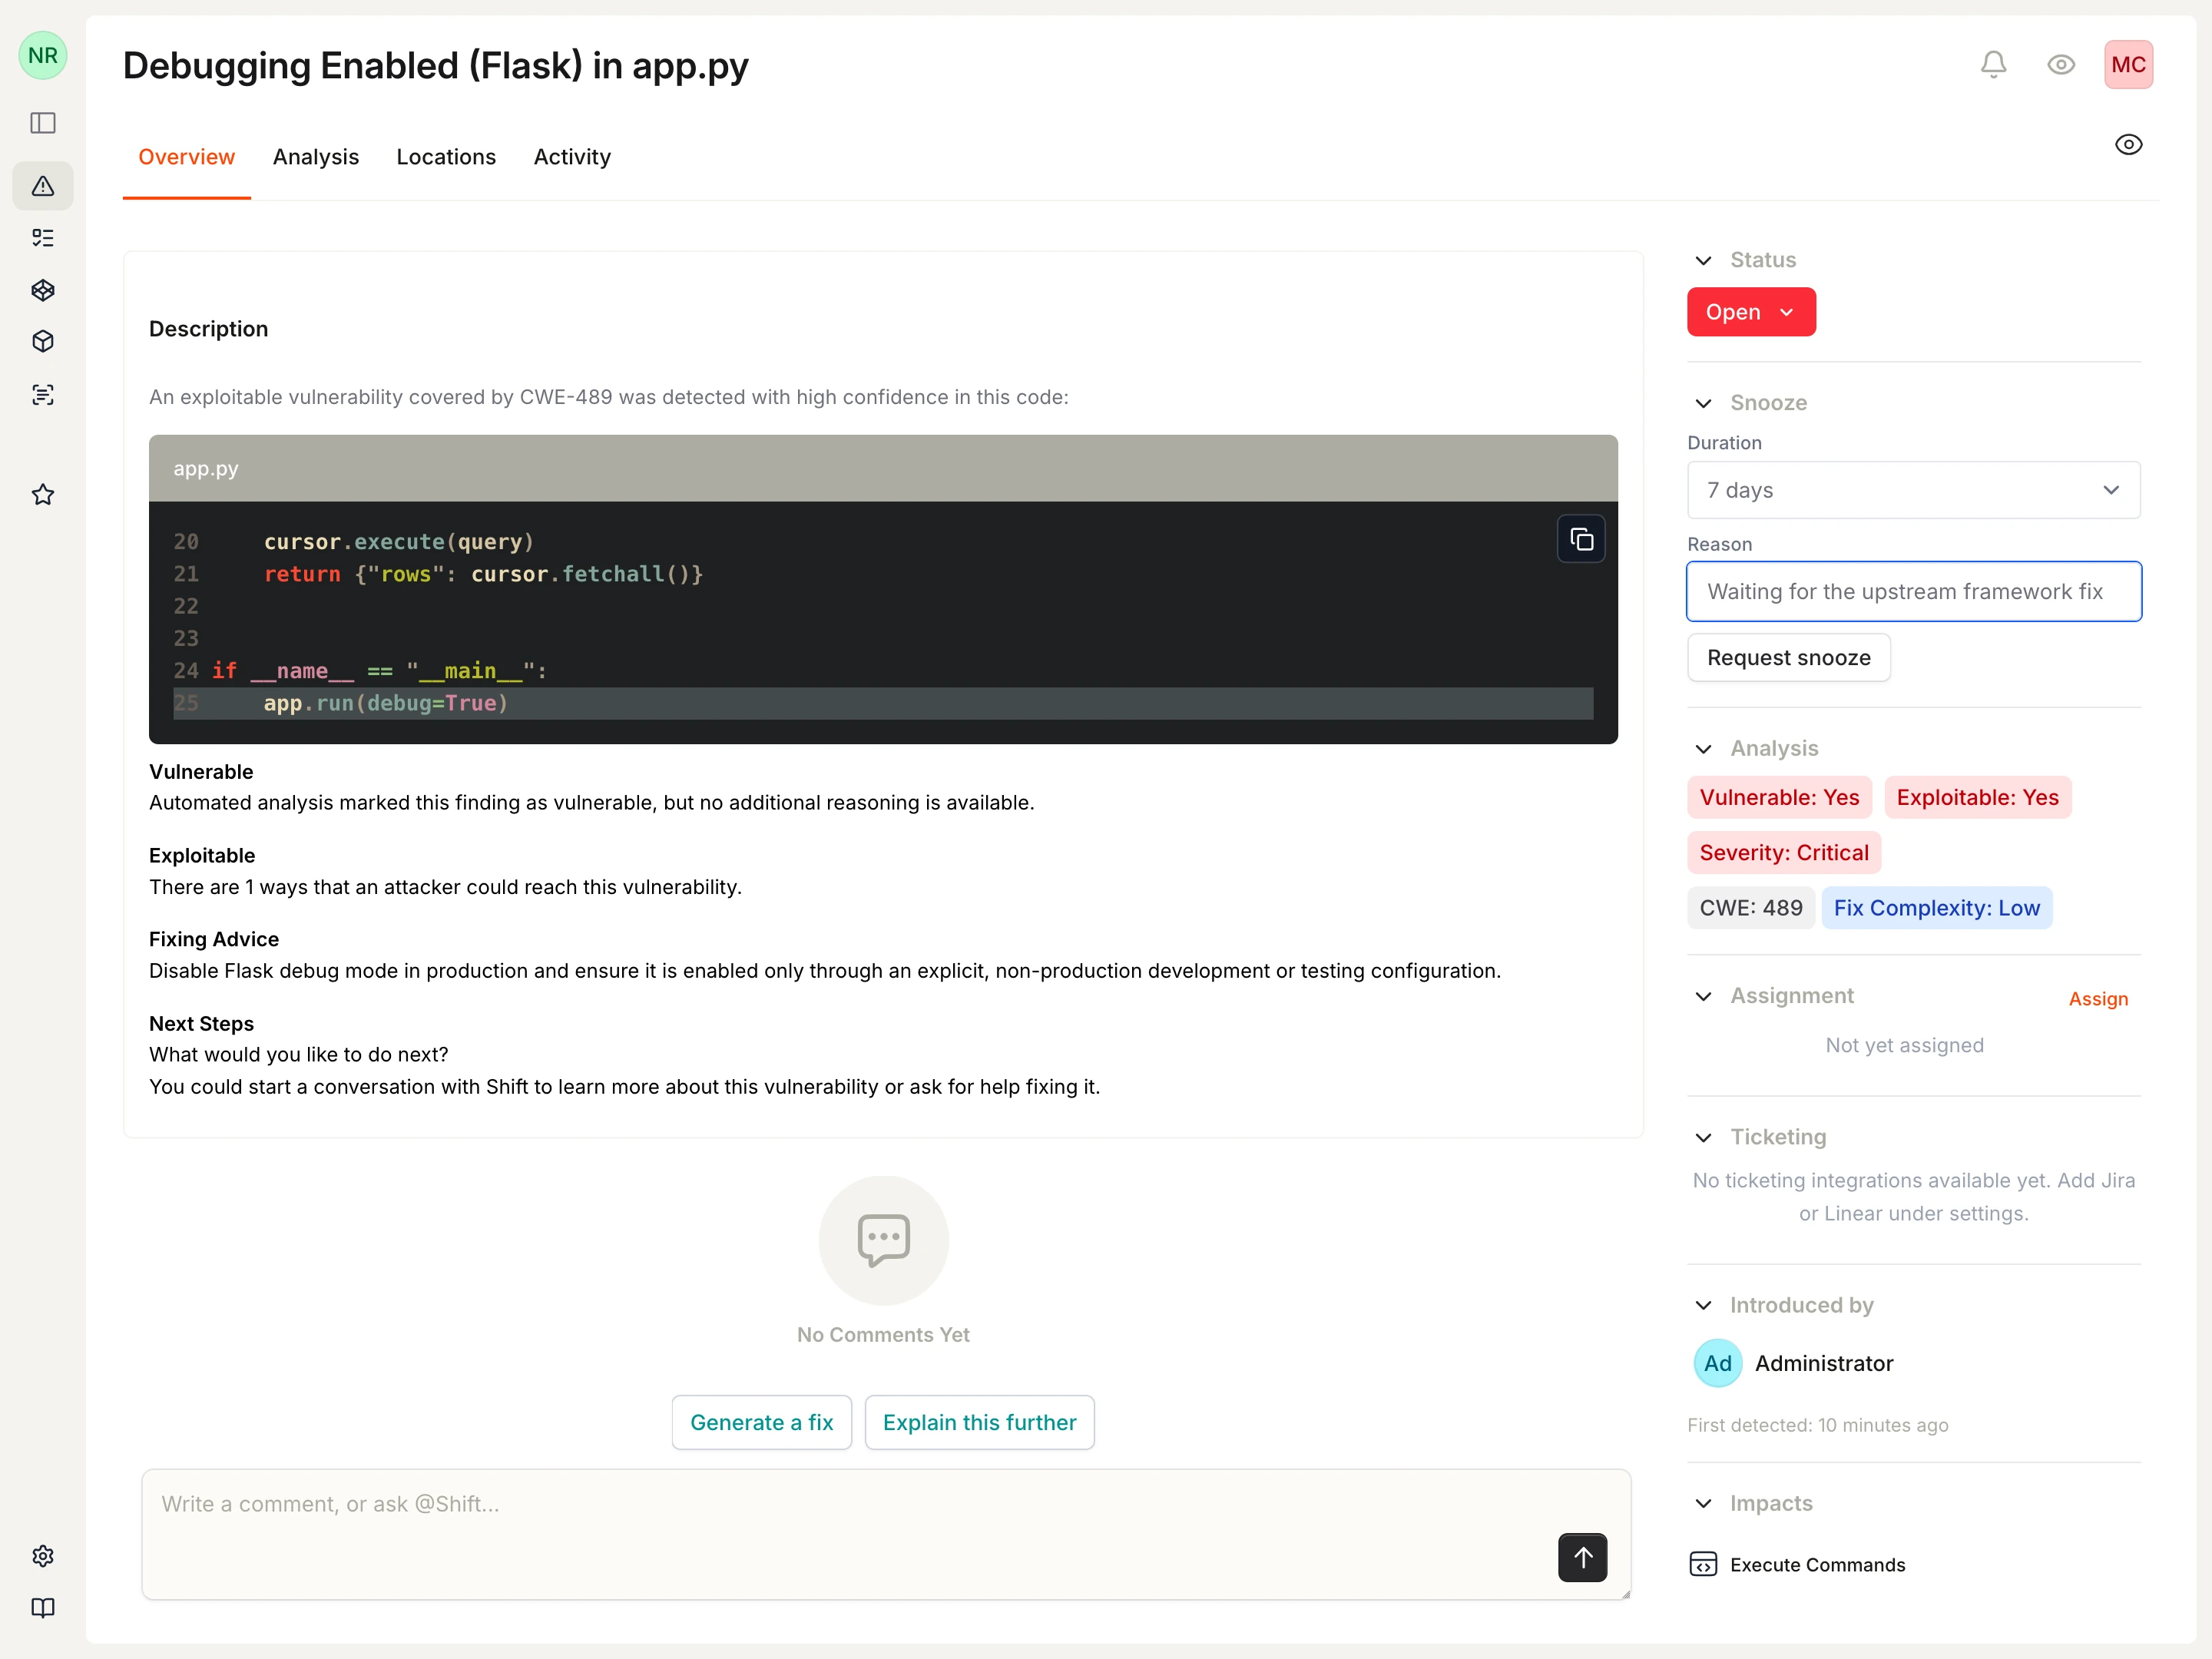Send comment with the arrow button
Image resolution: width=2212 pixels, height=1659 pixels.
(x=1582, y=1557)
